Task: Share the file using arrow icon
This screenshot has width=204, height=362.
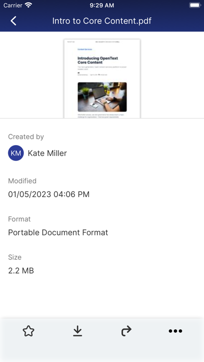Action: (126, 331)
